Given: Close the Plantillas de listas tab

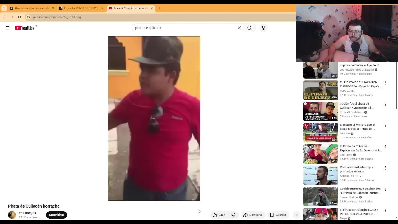Looking at the screenshot, I should [x=53, y=8].
